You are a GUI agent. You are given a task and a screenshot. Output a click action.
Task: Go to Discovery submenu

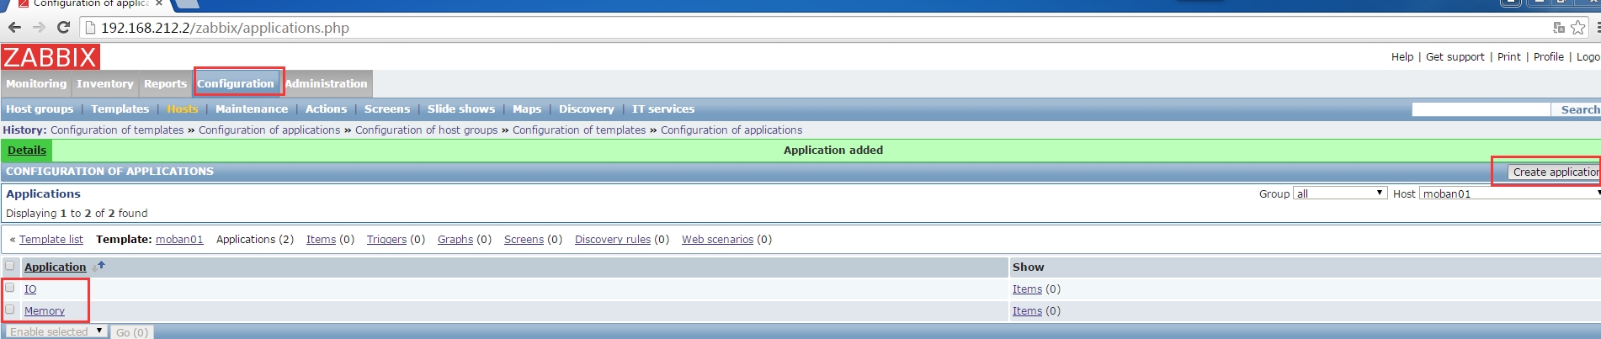(x=587, y=109)
